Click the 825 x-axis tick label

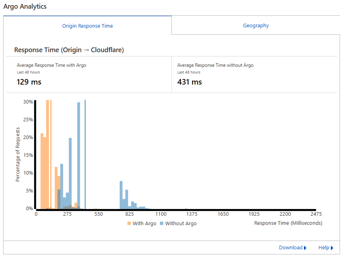pos(130,214)
